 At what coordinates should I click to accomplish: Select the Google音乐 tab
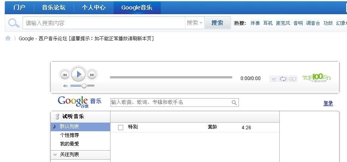pos(137,7)
